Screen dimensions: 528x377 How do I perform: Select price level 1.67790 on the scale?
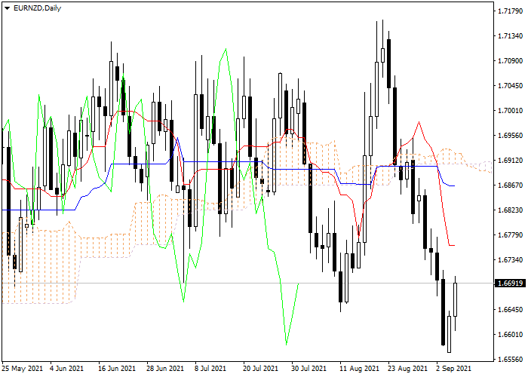click(x=511, y=235)
